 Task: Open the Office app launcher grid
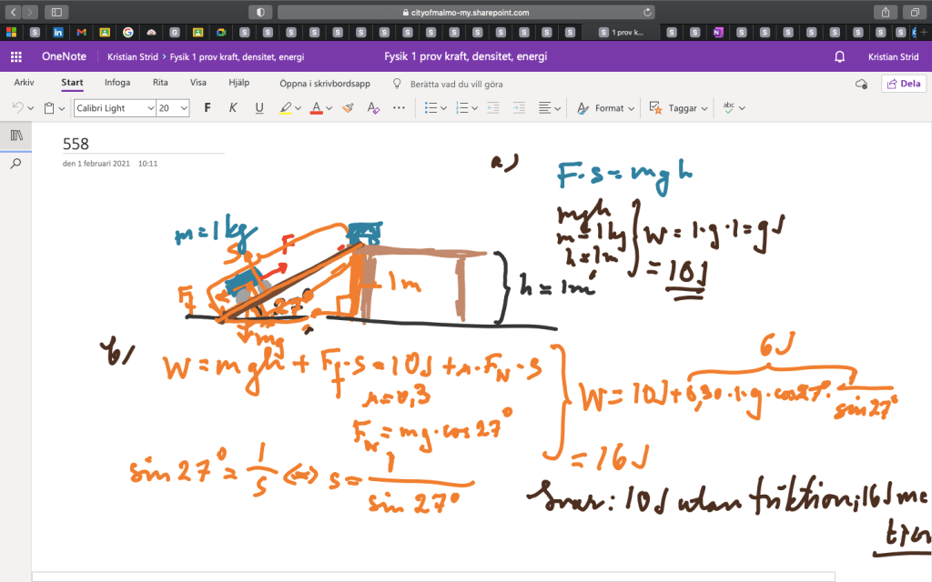15,56
